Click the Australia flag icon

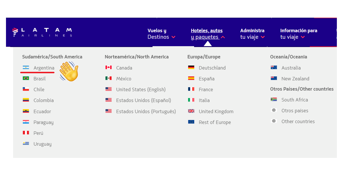pyautogui.click(x=274, y=68)
